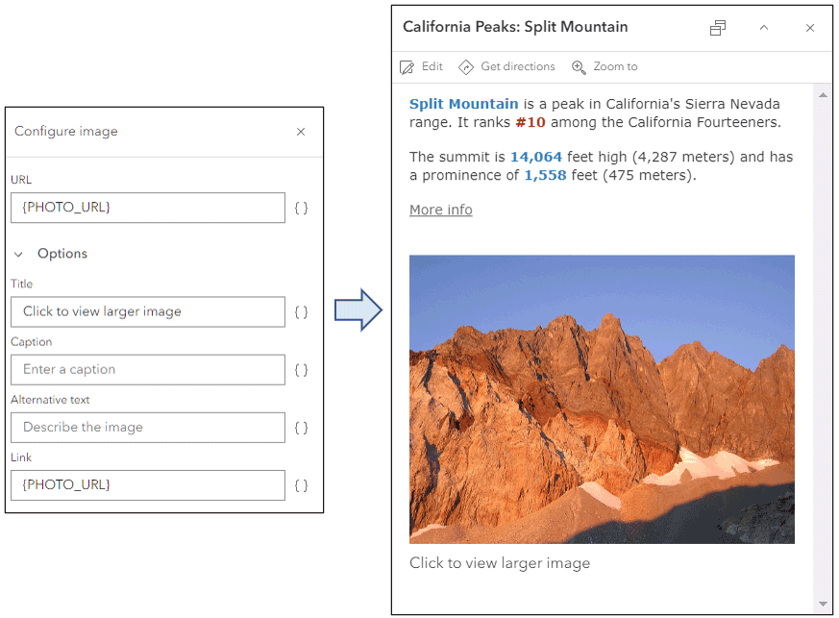Click the Edit pencil icon
The height and width of the screenshot is (618, 839).
tap(407, 67)
